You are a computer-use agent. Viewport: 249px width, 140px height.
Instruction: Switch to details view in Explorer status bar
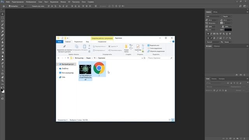[170, 120]
